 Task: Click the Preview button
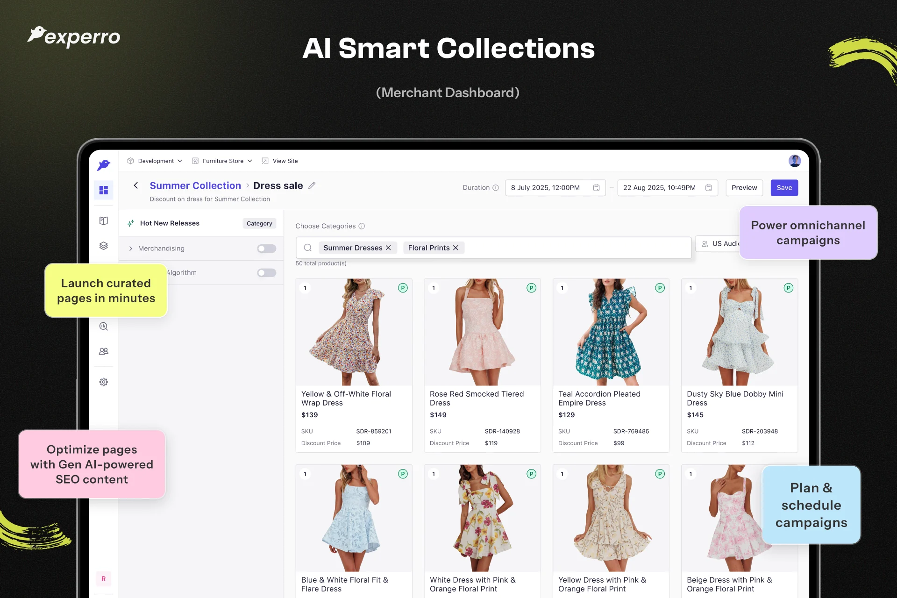pos(744,188)
